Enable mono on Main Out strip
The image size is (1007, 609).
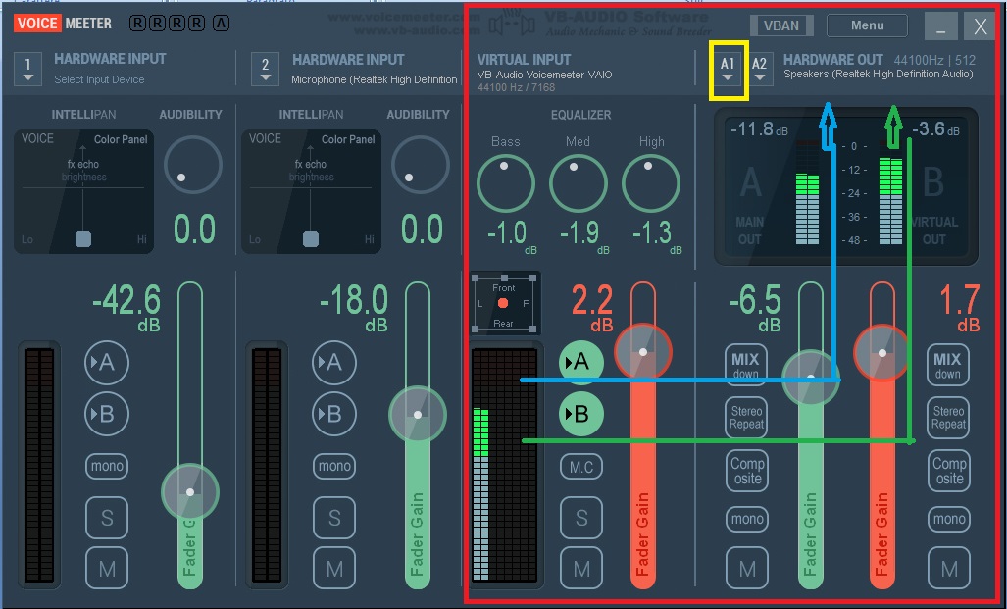(x=747, y=519)
